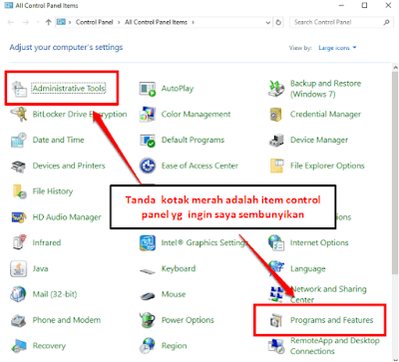
Task: Click All Control Panel Items breadcrumb
Action: tap(156, 22)
